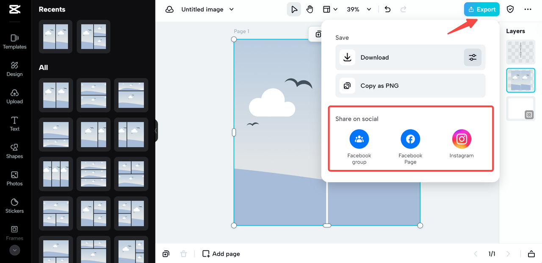Open the 39% zoom level dropdown

(x=359, y=9)
